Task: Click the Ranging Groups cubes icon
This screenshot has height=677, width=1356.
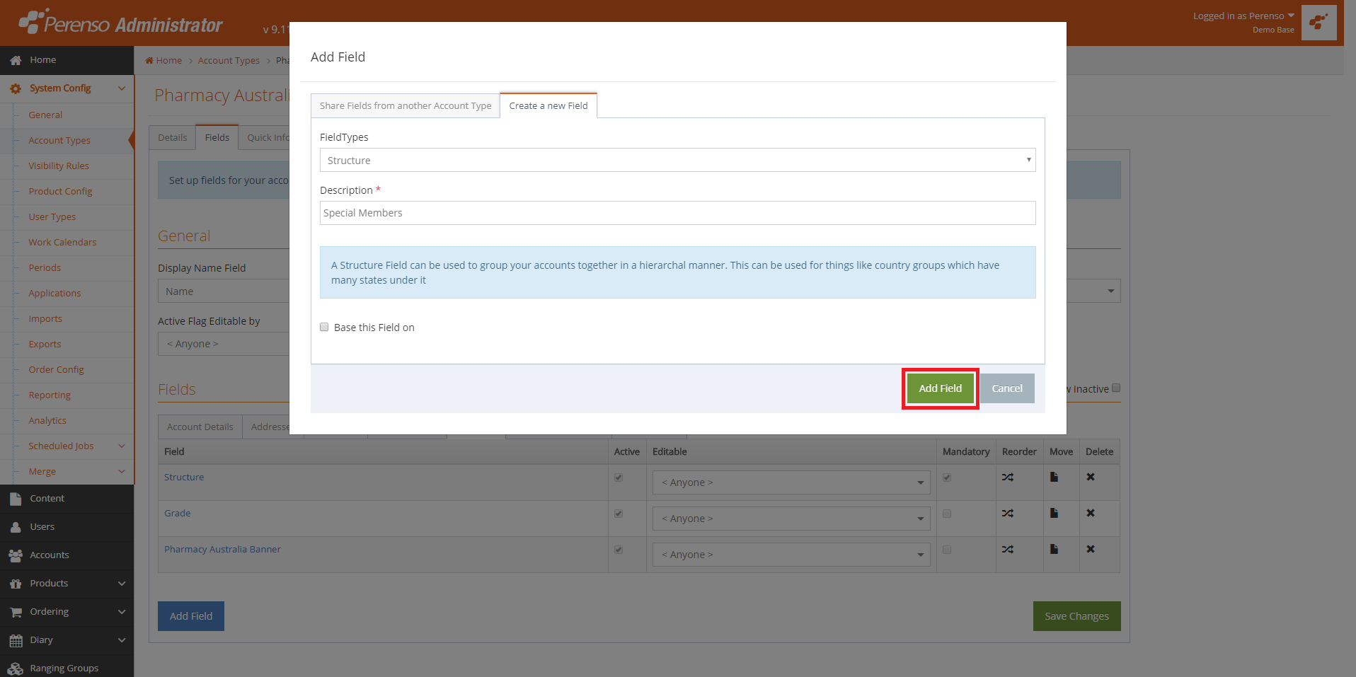Action: coord(16,669)
